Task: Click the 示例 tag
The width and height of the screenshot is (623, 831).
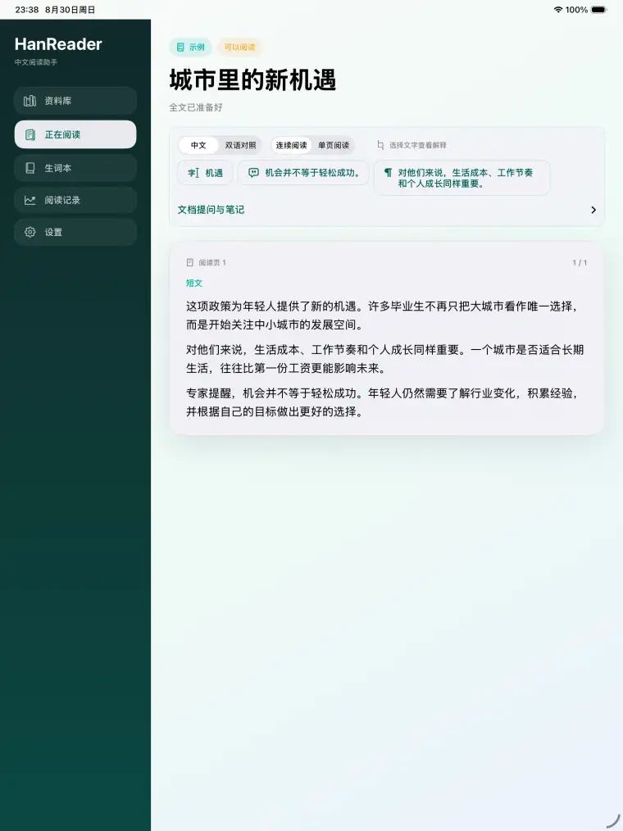Action: click(190, 48)
